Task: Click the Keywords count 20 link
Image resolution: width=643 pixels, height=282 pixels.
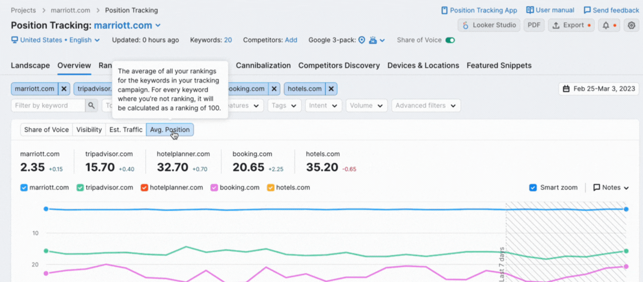Action: pyautogui.click(x=228, y=40)
